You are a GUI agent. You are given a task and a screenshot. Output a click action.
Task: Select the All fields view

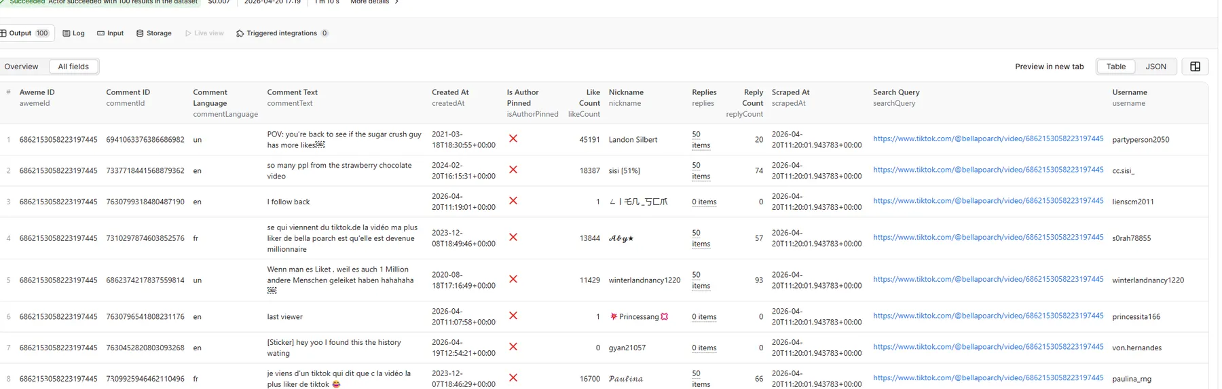click(x=73, y=67)
